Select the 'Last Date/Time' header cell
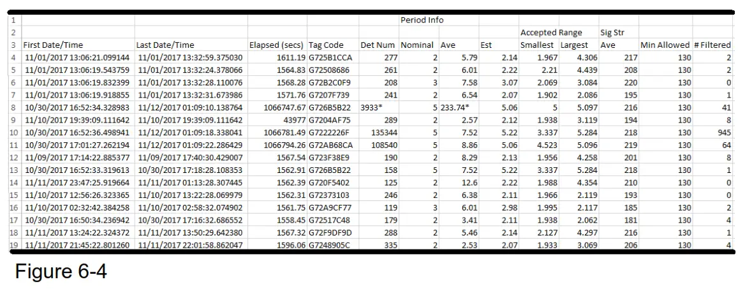The height and width of the screenshot is (291, 738). [x=191, y=45]
